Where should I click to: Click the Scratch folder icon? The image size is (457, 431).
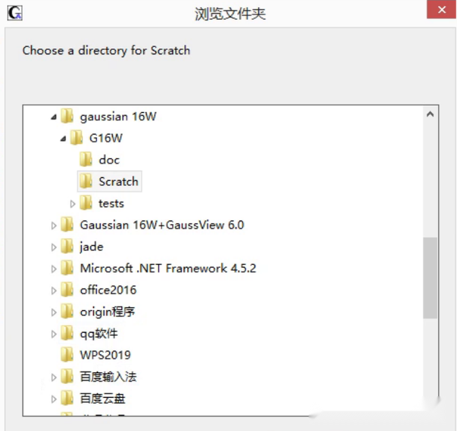pos(86,181)
